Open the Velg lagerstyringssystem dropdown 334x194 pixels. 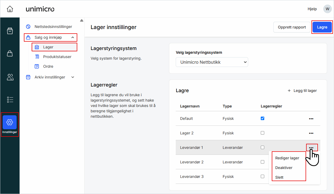click(212, 62)
